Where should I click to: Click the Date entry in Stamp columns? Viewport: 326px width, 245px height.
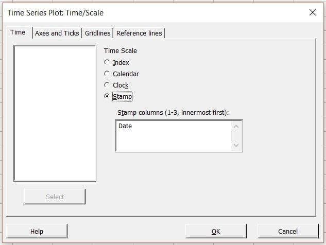coord(125,126)
